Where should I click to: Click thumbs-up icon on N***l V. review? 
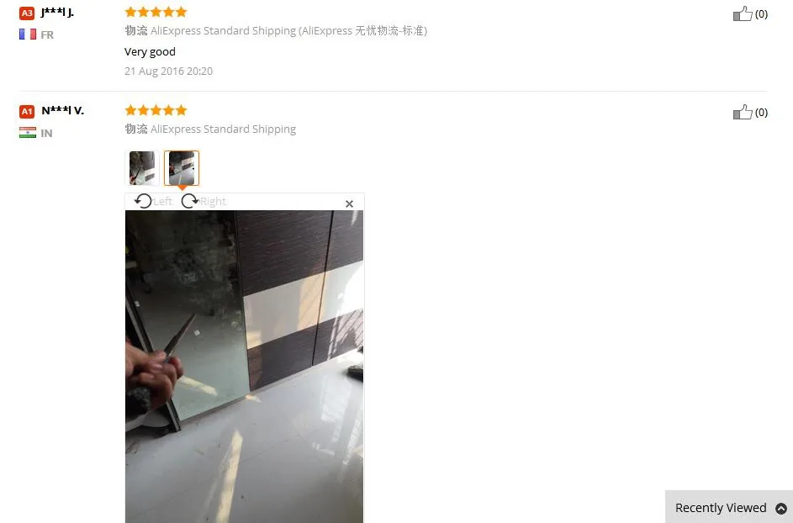click(x=743, y=112)
